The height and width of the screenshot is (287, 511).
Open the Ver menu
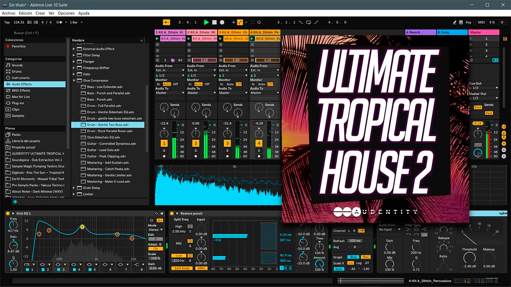coord(52,13)
